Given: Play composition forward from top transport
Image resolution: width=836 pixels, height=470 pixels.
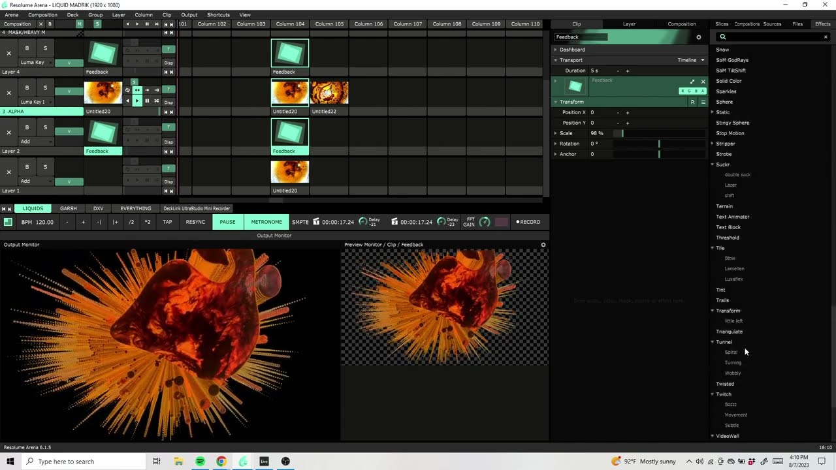Looking at the screenshot, I should tap(137, 24).
